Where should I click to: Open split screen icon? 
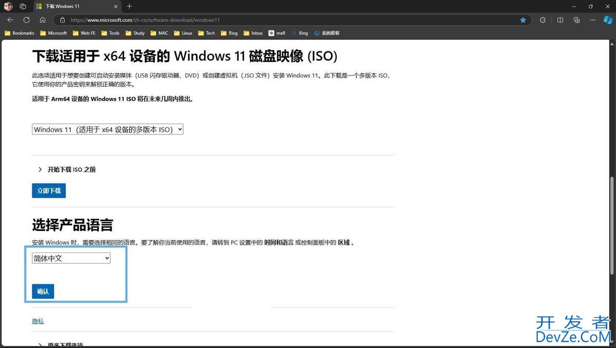[x=560, y=20]
